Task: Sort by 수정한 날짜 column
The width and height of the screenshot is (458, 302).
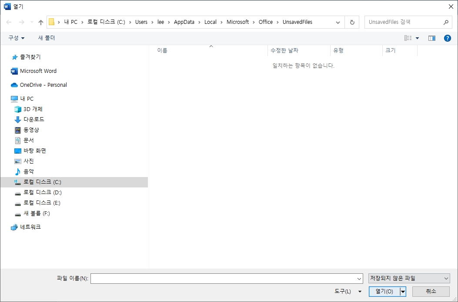Action: click(299, 50)
